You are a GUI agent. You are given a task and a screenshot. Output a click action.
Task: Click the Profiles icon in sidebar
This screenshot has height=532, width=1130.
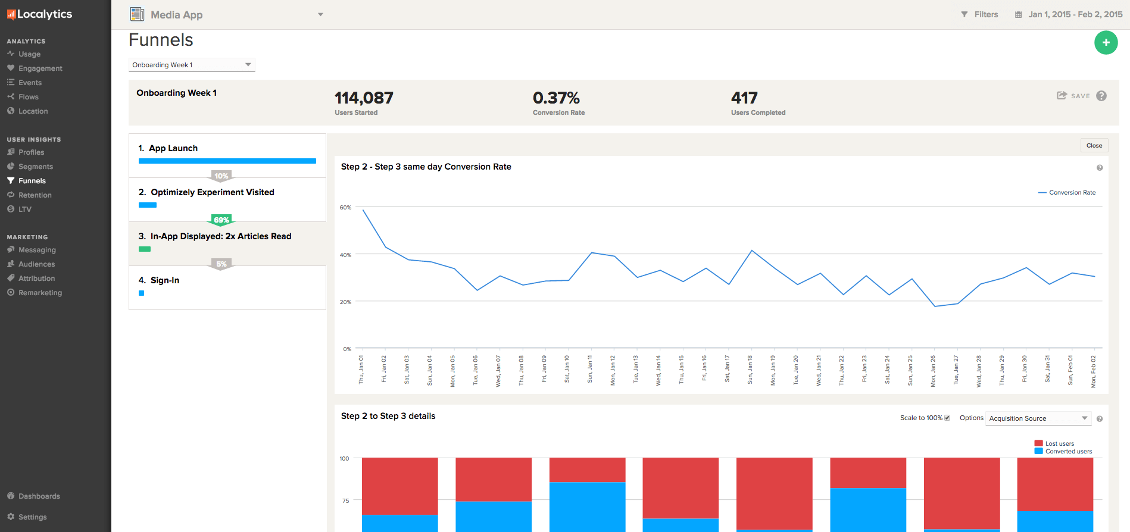(11, 152)
